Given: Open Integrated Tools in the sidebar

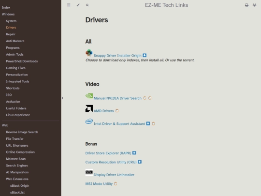Looking at the screenshot, I should click(x=17, y=81).
